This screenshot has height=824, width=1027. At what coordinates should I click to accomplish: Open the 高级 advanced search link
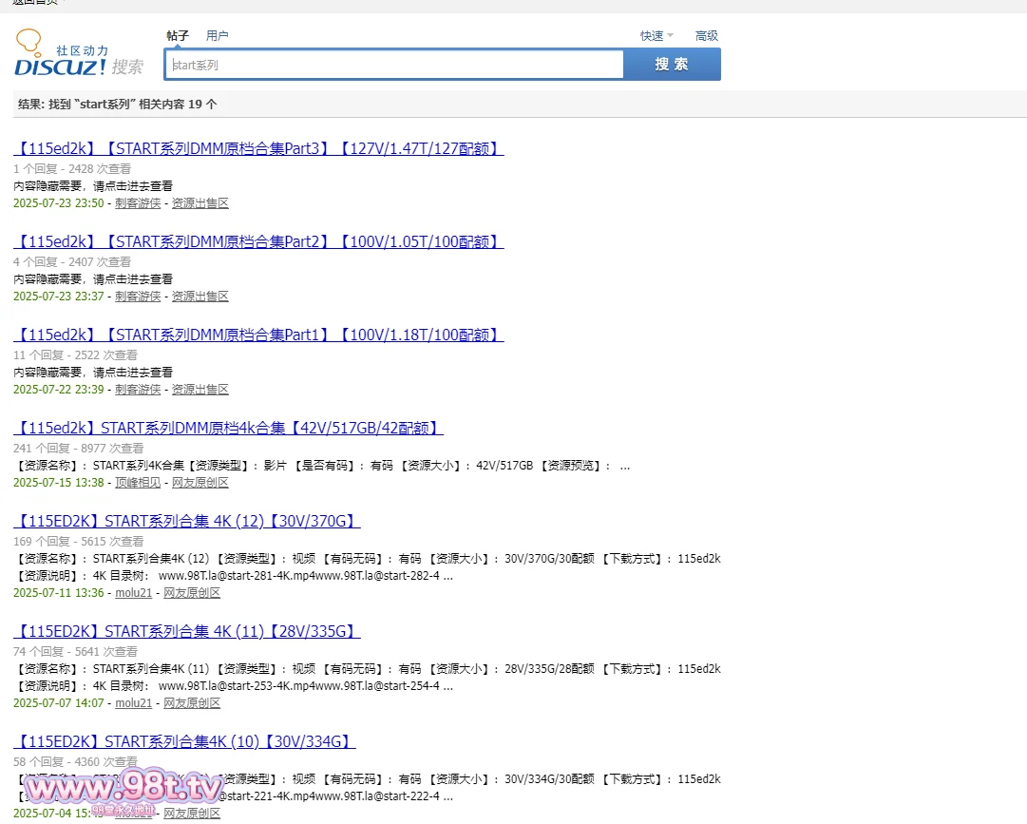(706, 36)
